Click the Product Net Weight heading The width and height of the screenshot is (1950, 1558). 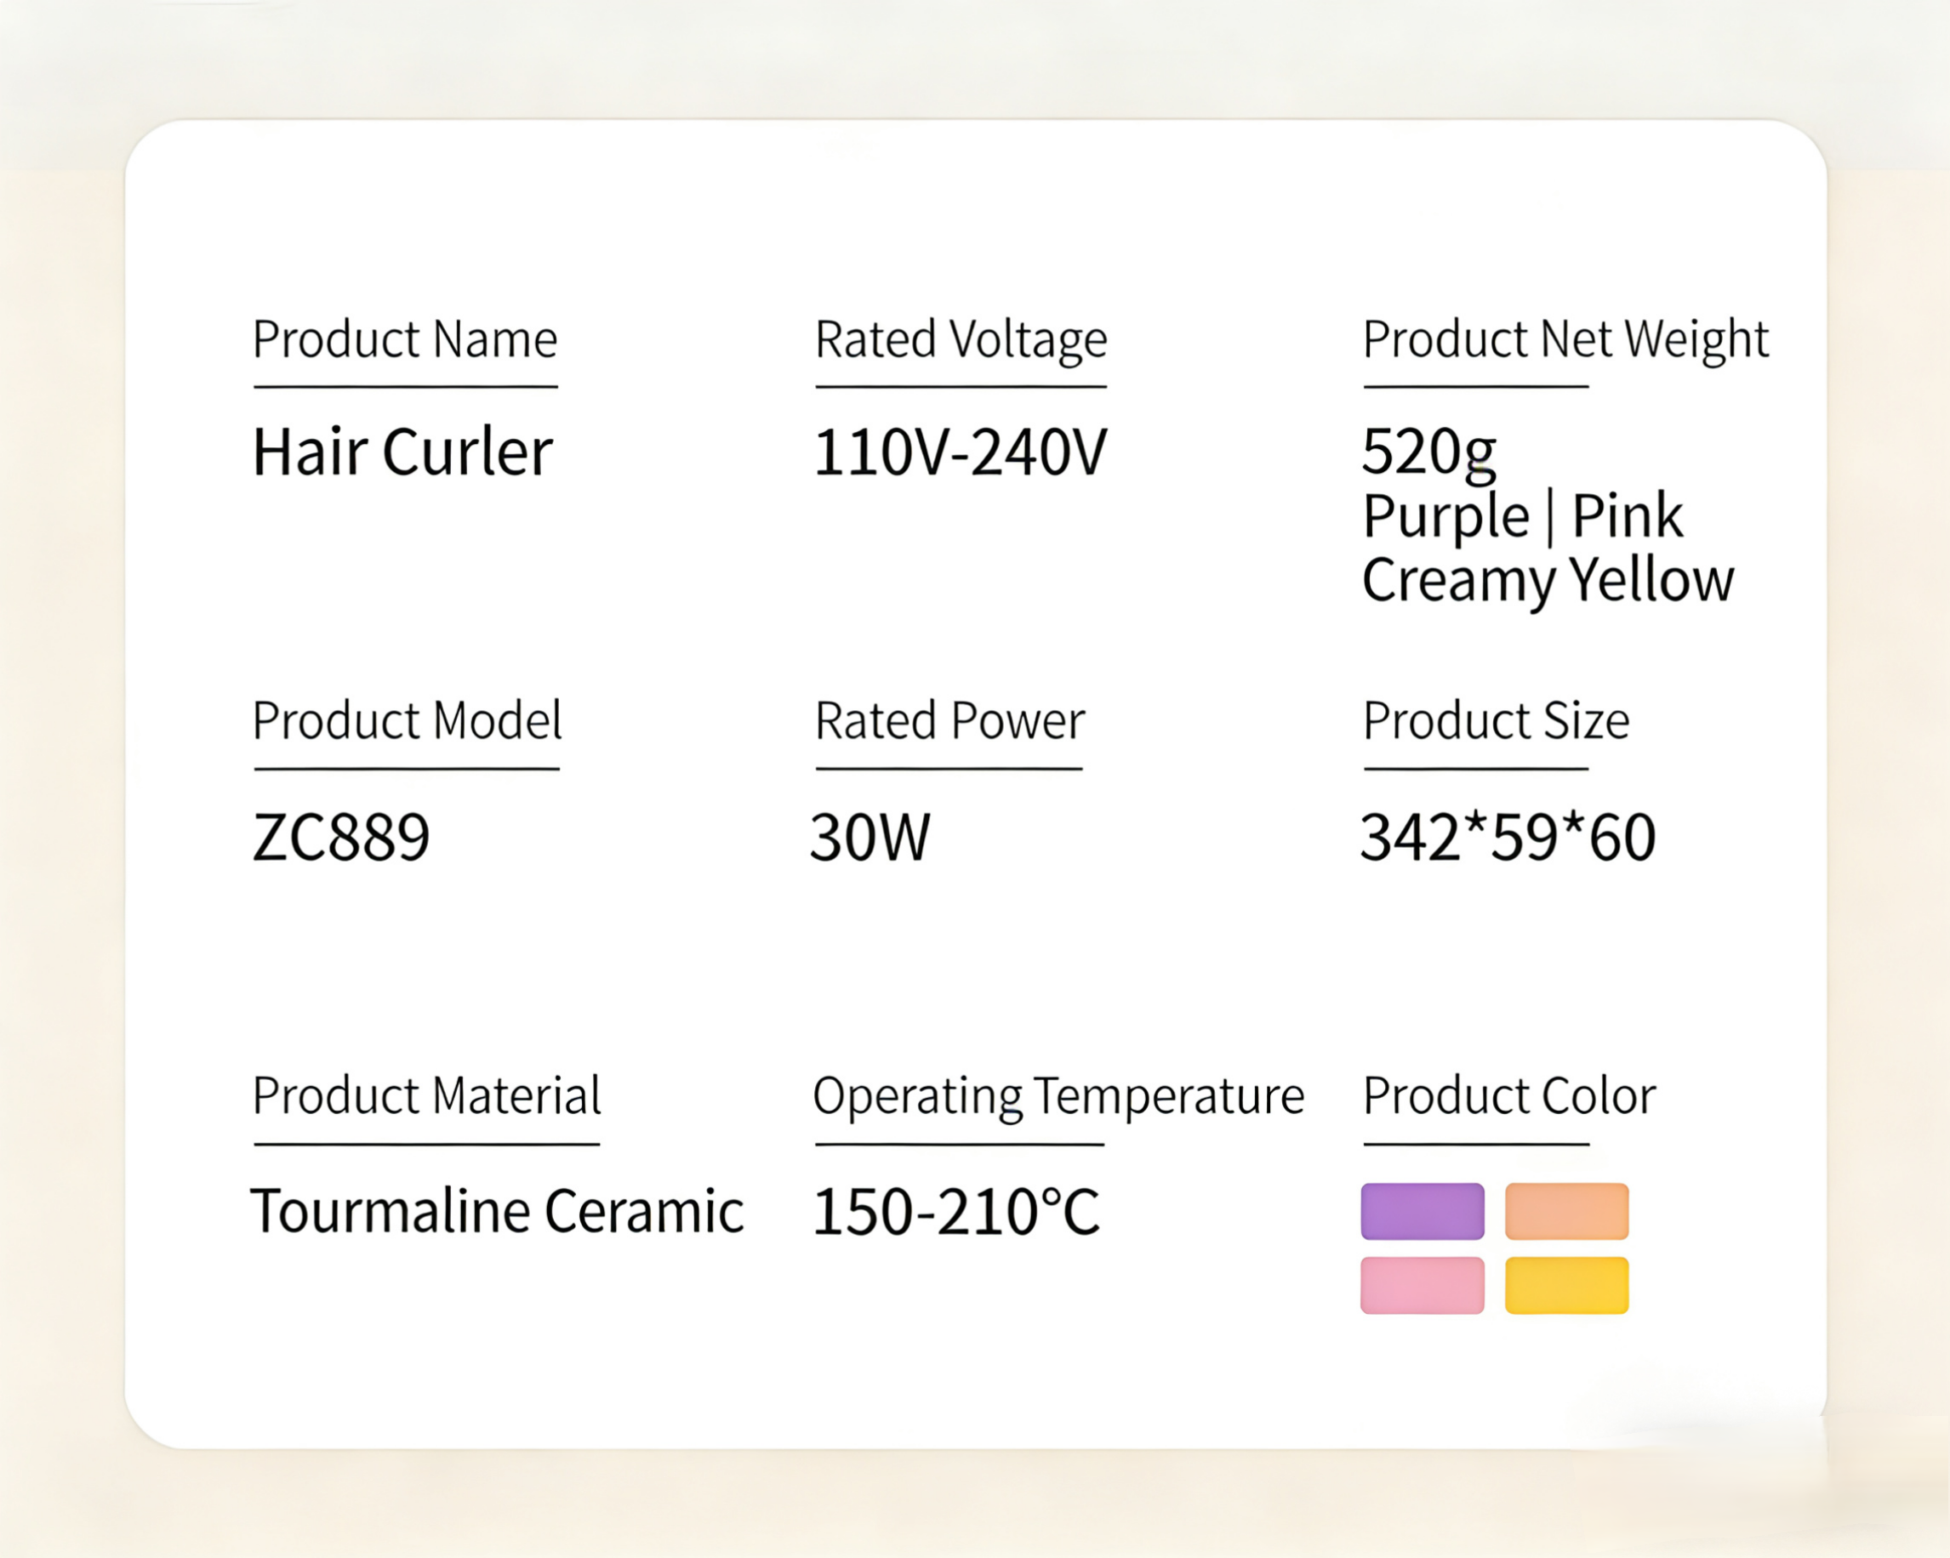pos(1565,340)
